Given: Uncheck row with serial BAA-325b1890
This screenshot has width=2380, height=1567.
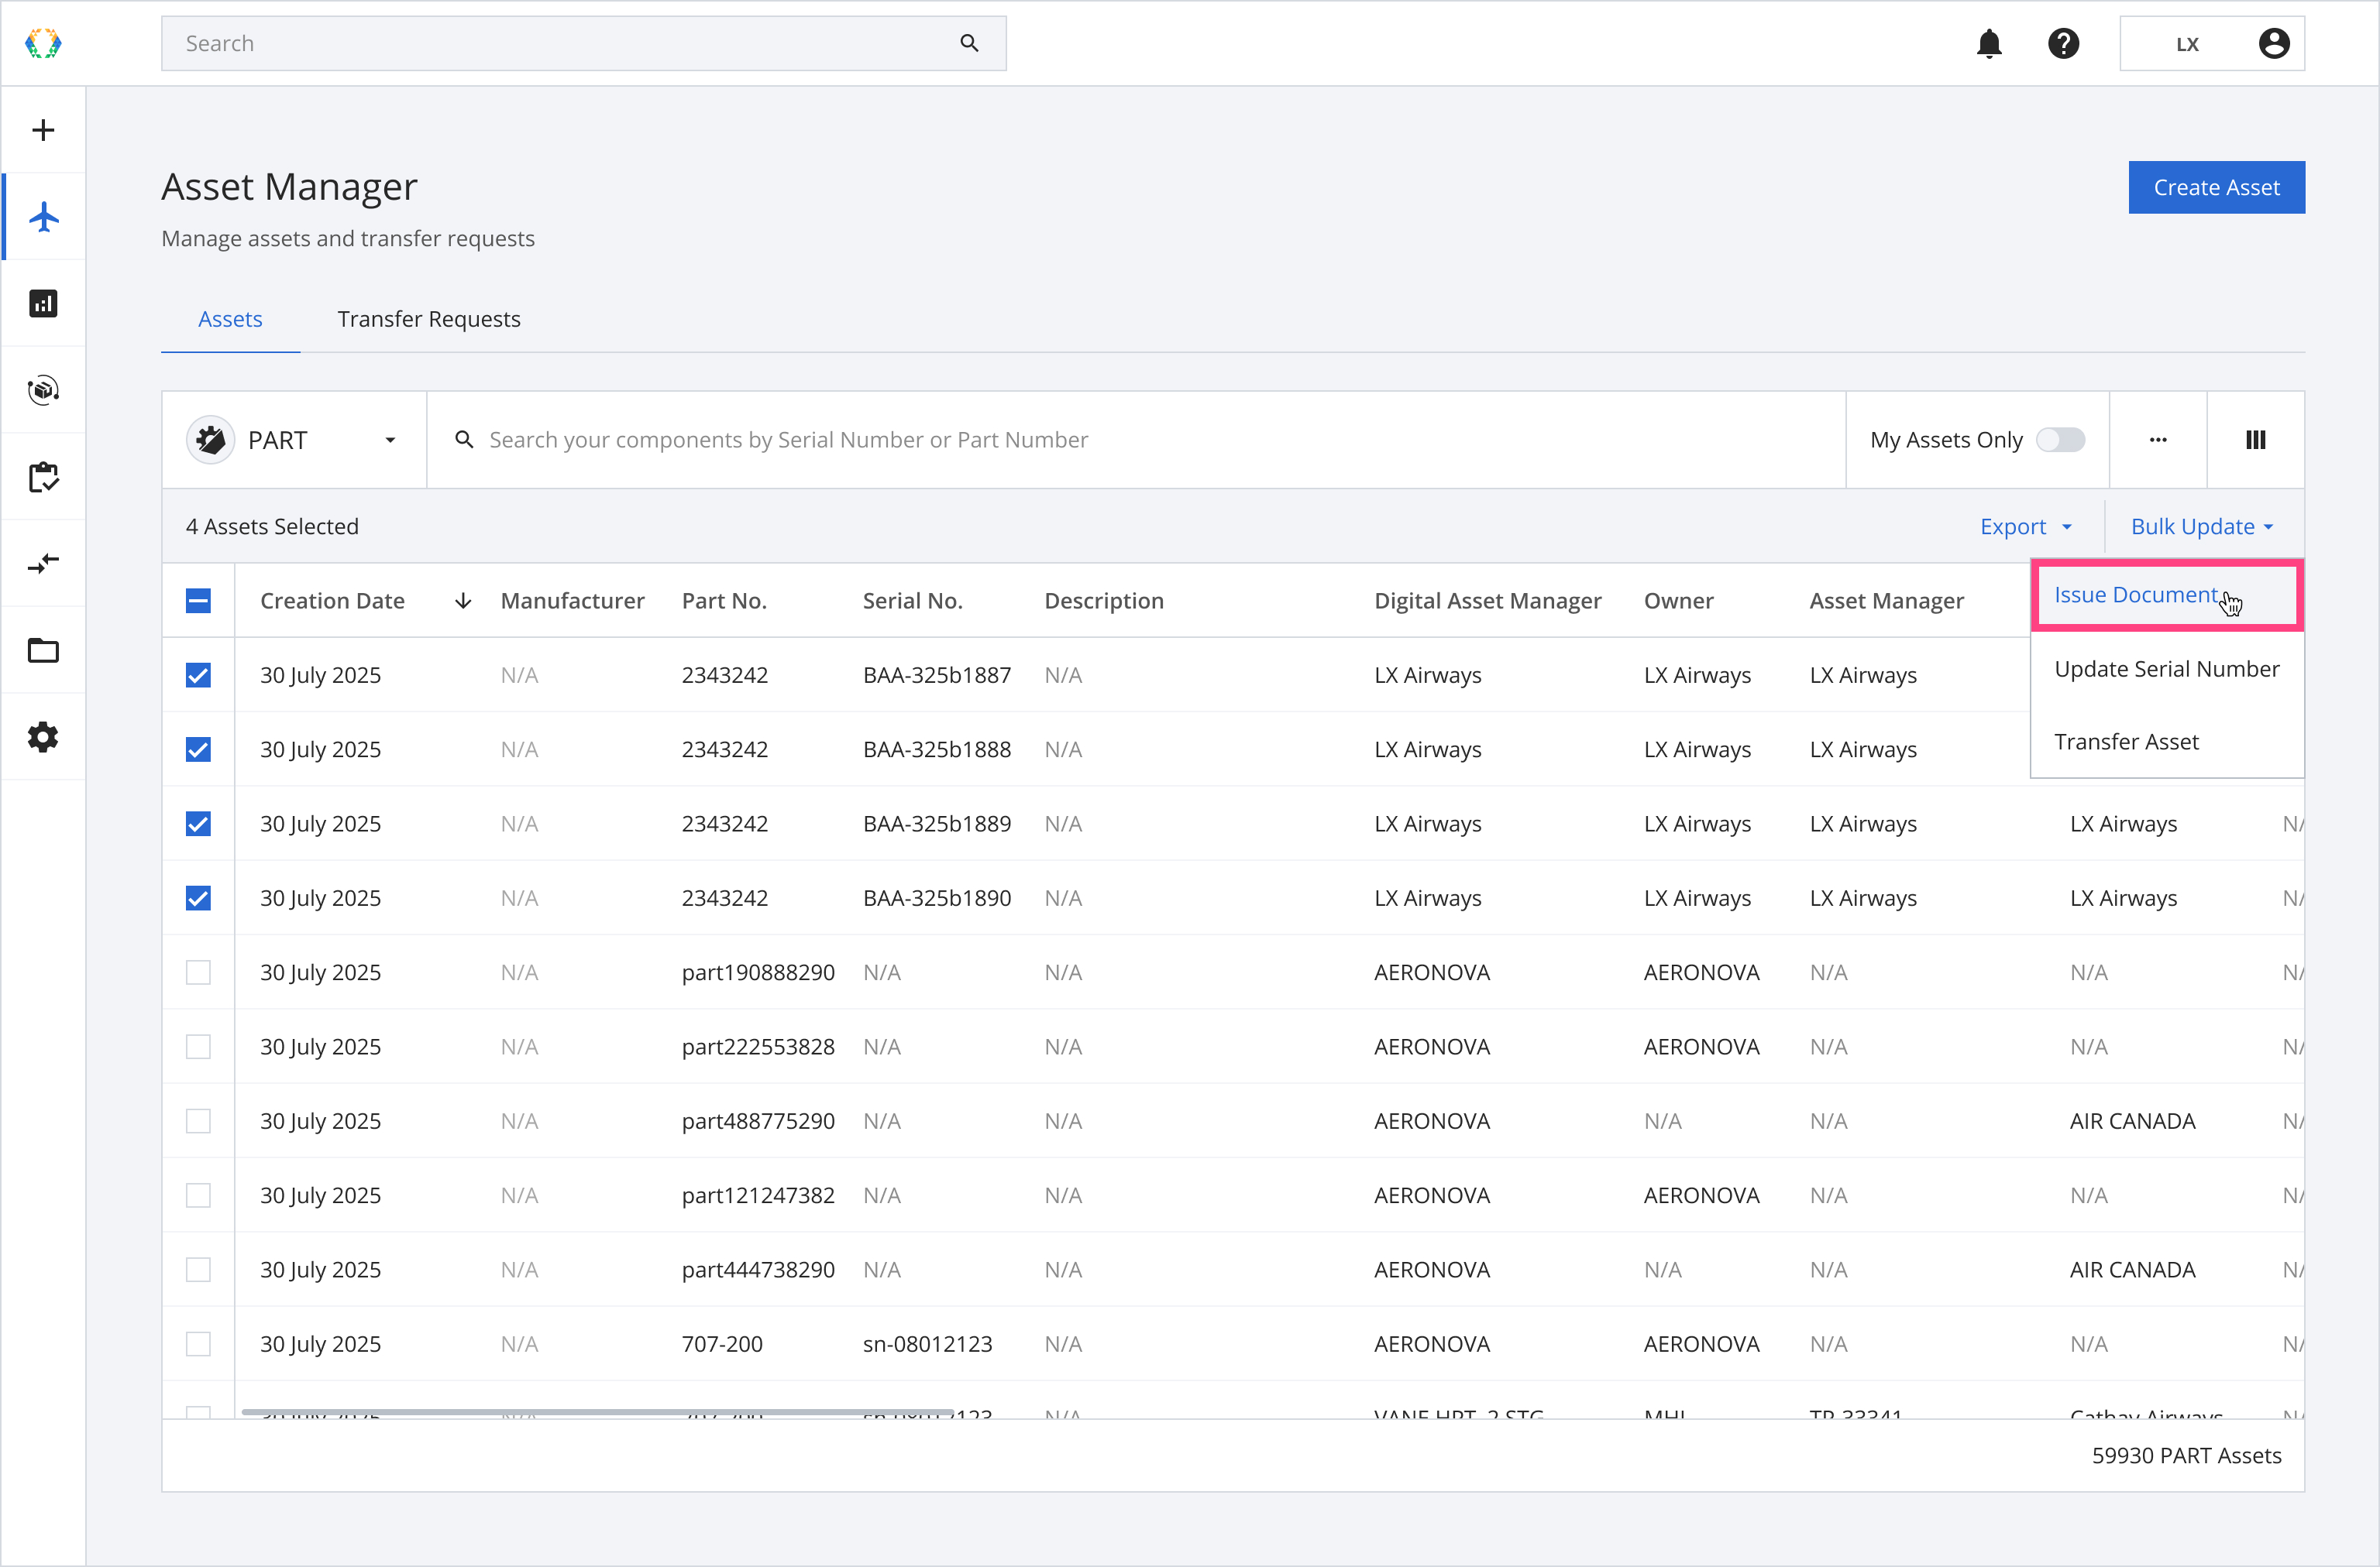Looking at the screenshot, I should pyautogui.click(x=198, y=898).
